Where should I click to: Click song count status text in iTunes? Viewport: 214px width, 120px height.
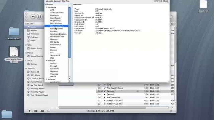[x=100, y=111]
